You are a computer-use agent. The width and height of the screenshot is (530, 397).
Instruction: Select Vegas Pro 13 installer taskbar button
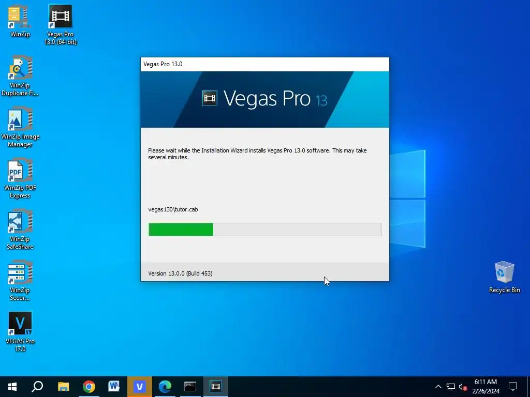[216, 387]
